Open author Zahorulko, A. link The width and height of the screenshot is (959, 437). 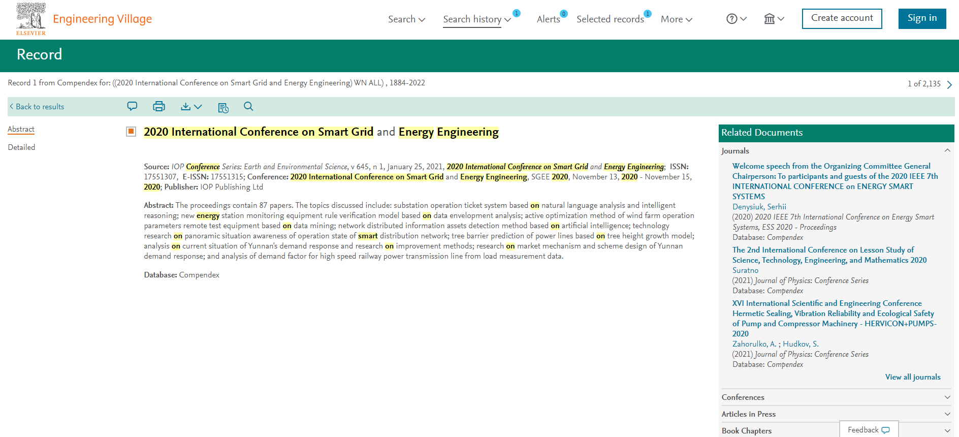754,344
